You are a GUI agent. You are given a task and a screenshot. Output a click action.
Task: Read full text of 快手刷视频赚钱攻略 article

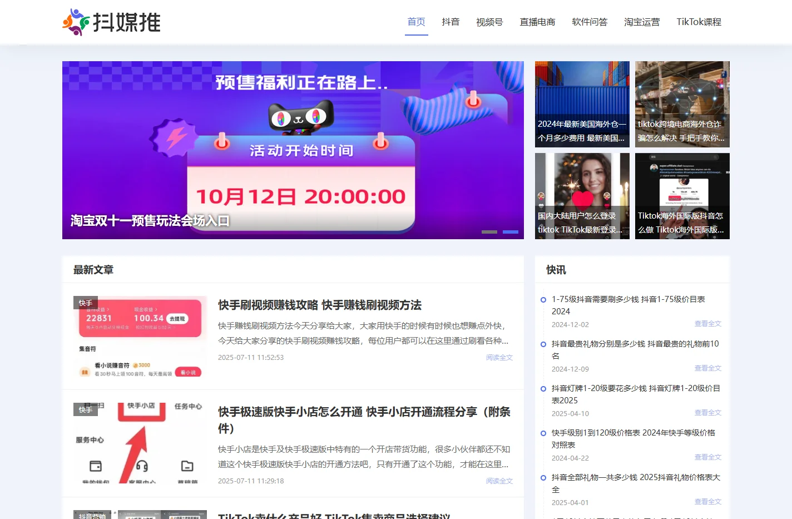point(499,358)
